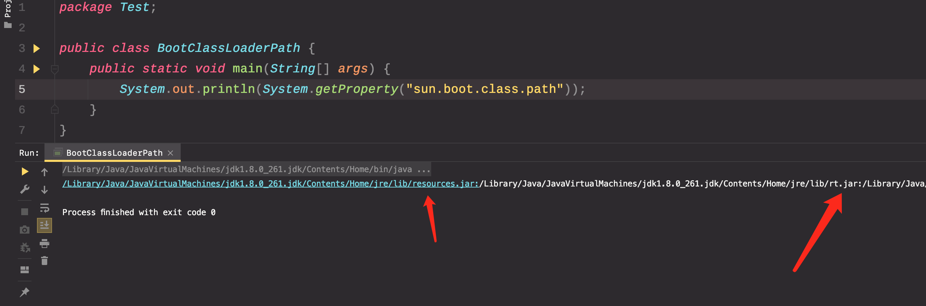The width and height of the screenshot is (926, 306).
Task: Pin the Run tab with pin icon
Action: [x=24, y=292]
